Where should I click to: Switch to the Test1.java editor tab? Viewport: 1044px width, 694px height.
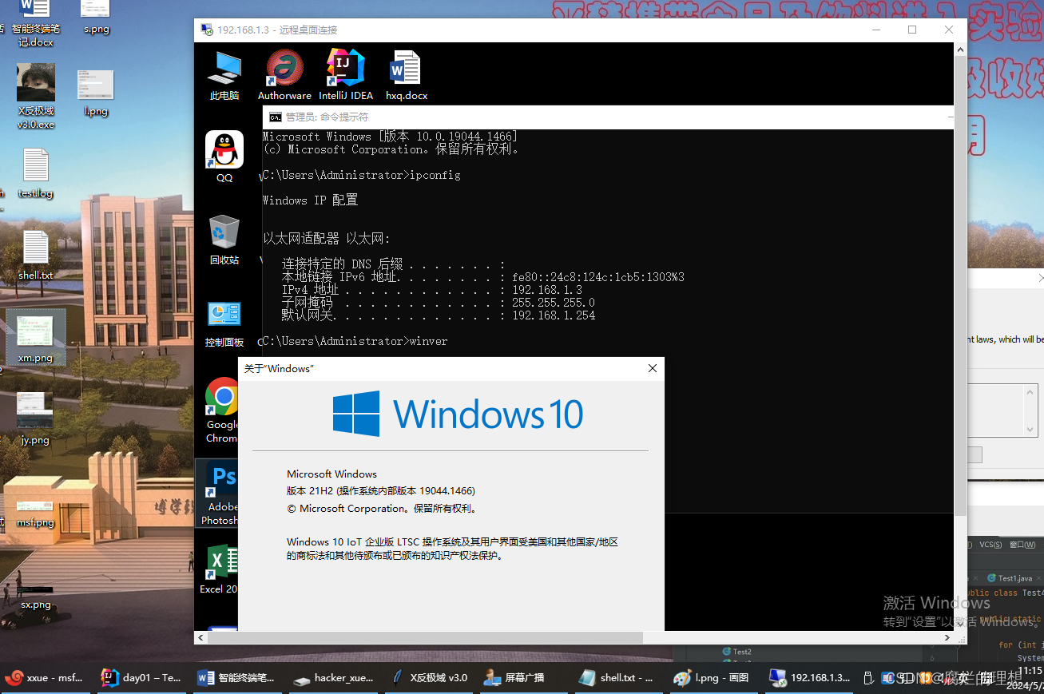tap(1013, 577)
